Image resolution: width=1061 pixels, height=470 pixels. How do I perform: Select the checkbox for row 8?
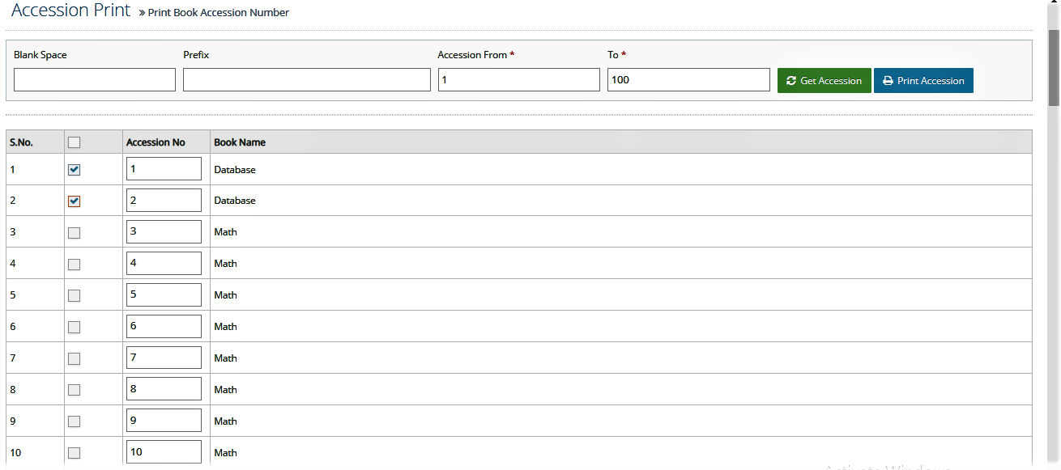(x=75, y=390)
